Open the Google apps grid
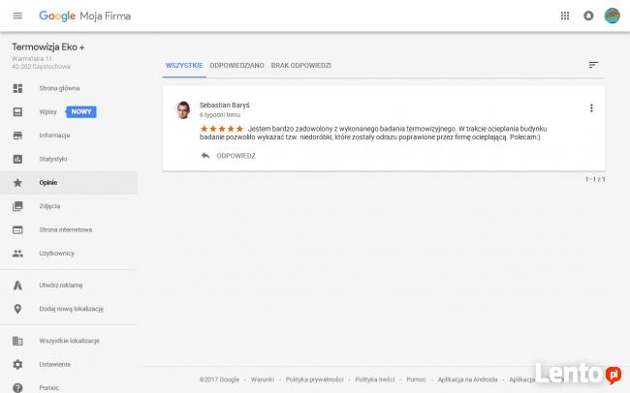The width and height of the screenshot is (630, 393). [x=565, y=15]
